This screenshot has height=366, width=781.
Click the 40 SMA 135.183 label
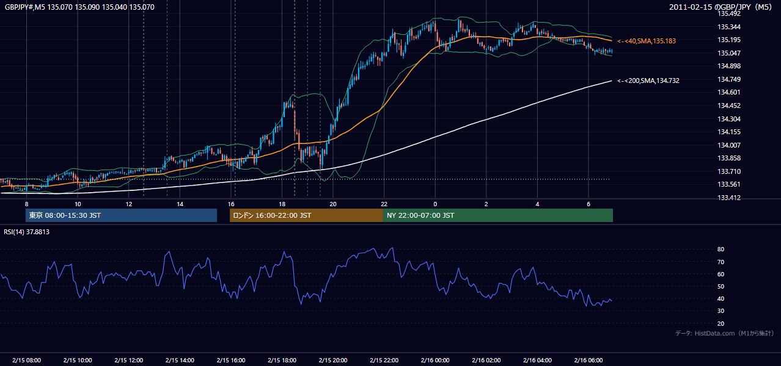(647, 41)
